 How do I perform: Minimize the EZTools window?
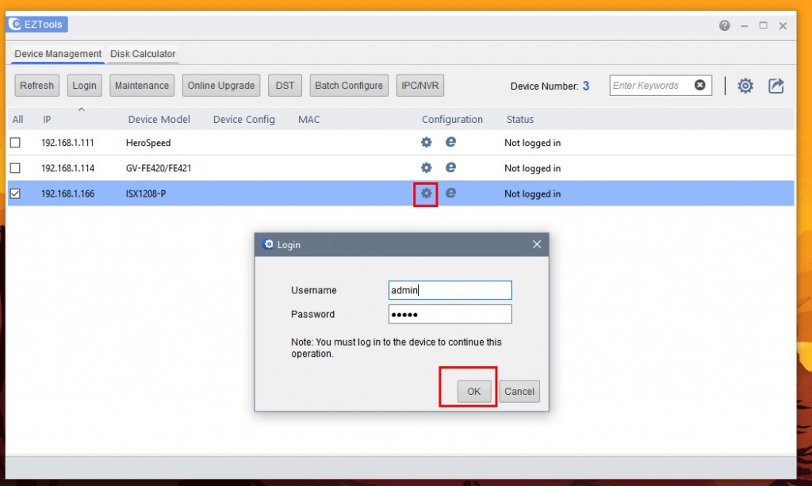tap(744, 25)
